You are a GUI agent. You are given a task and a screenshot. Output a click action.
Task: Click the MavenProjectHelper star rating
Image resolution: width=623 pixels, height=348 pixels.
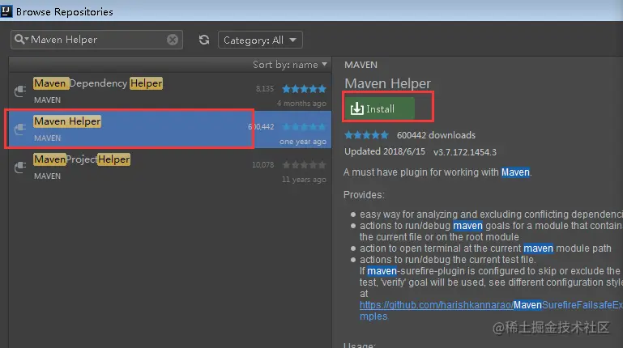point(305,165)
